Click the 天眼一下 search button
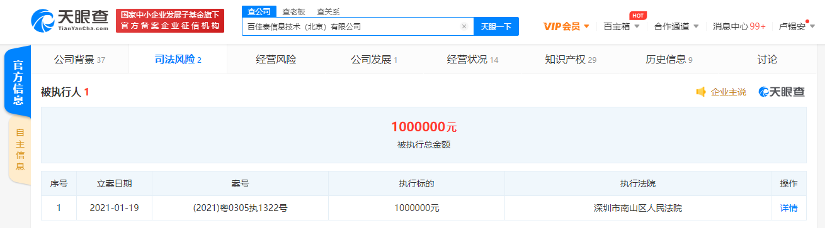The image size is (825, 228). pos(496,26)
